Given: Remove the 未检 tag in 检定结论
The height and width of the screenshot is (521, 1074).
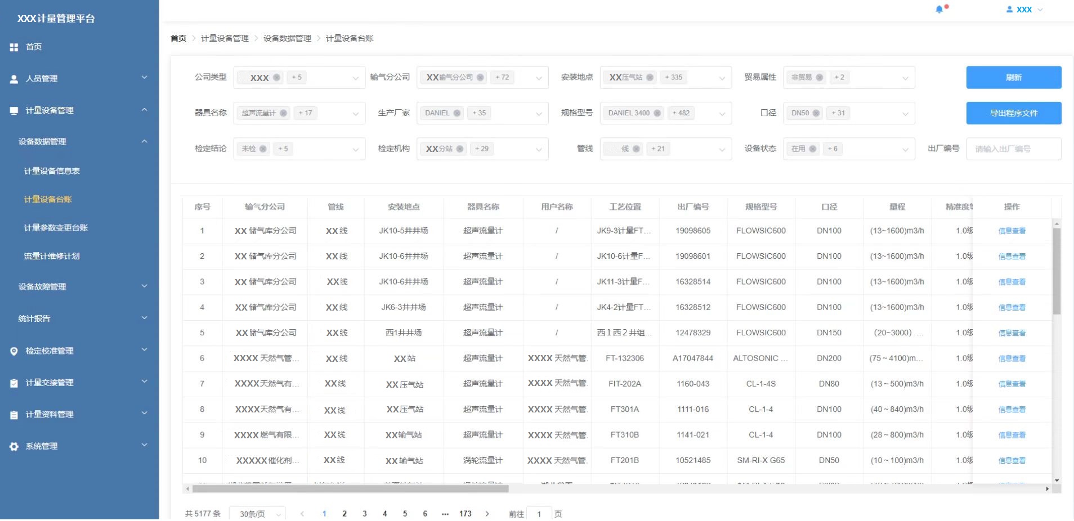Looking at the screenshot, I should 262,149.
